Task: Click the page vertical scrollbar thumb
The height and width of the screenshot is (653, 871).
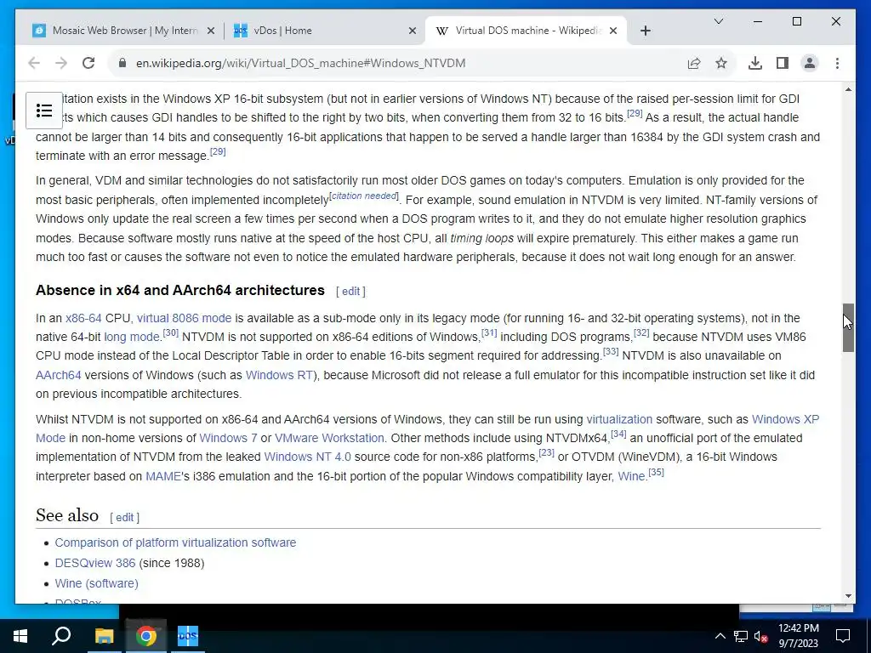Action: 848,327
